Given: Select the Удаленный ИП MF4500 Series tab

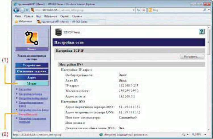Looking at the screenshot, I should pos(62,21).
